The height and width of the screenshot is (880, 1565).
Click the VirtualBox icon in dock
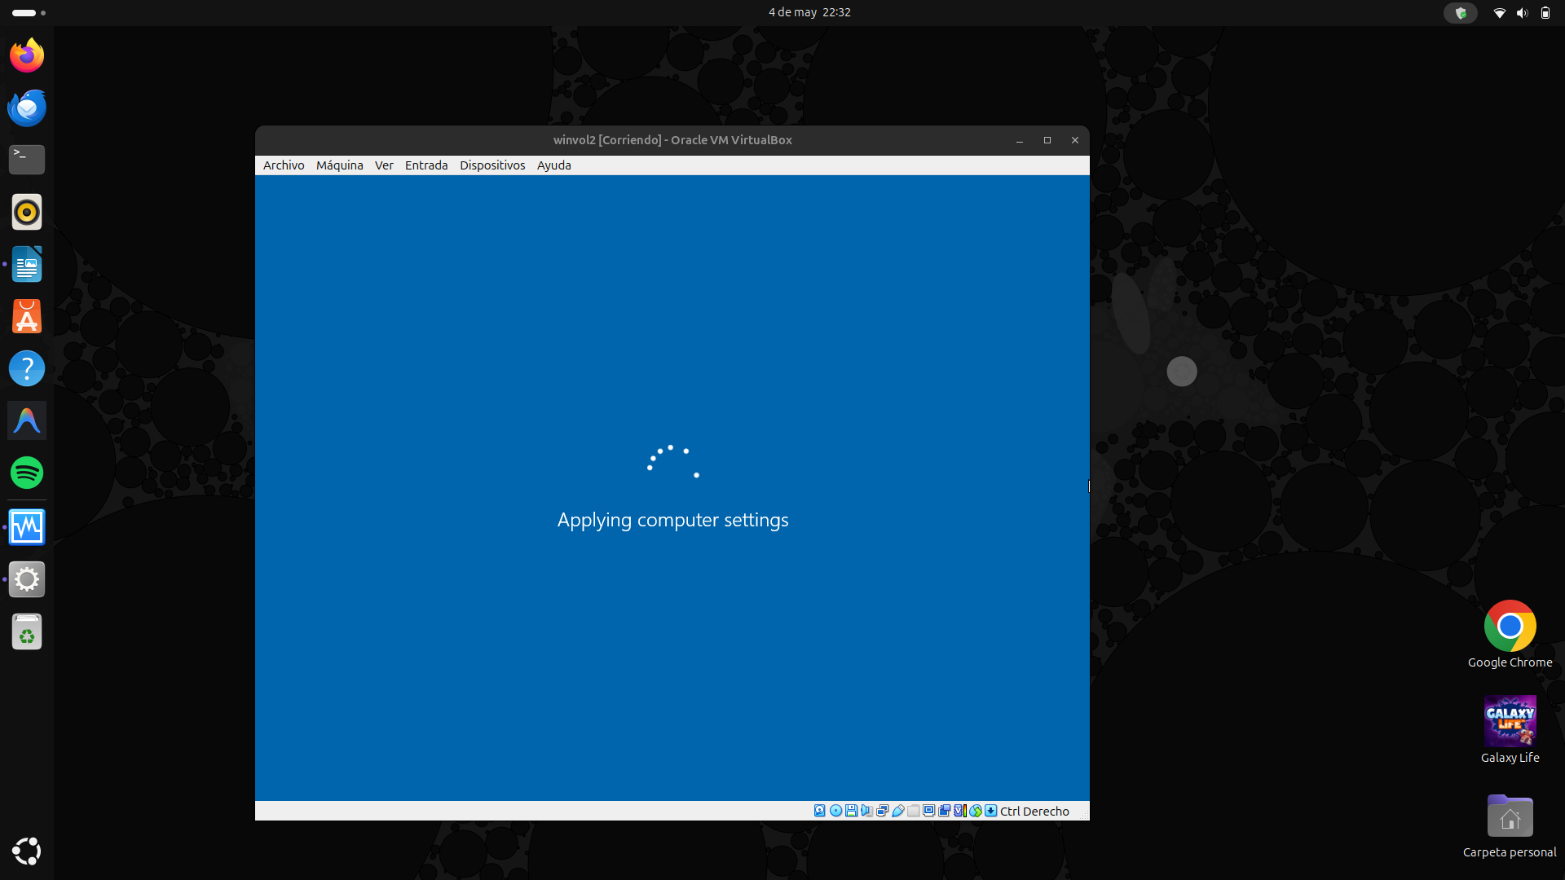(27, 527)
